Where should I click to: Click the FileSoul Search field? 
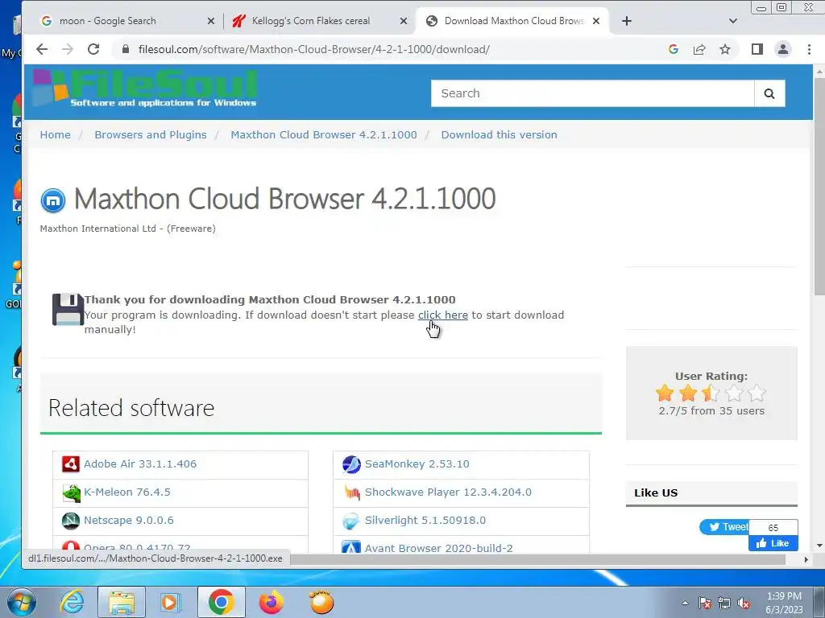(592, 93)
